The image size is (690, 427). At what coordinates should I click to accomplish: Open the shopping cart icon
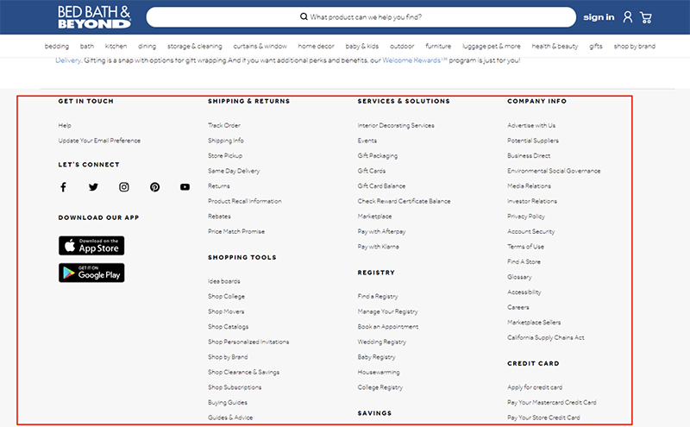point(646,17)
